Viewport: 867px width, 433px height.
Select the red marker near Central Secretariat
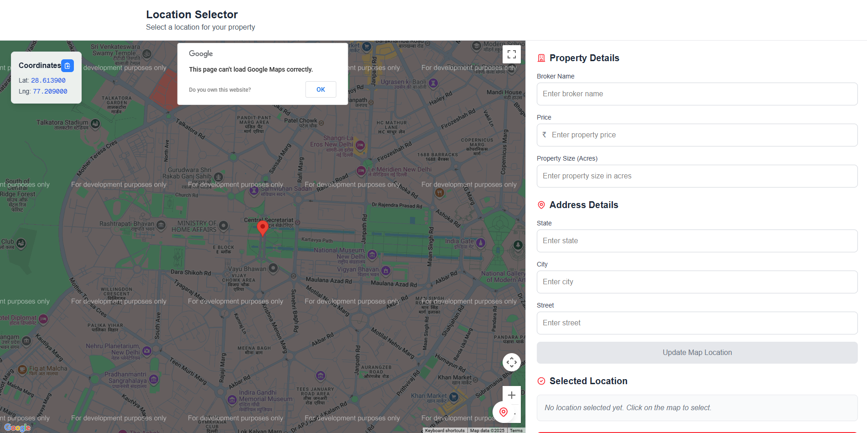(x=263, y=227)
